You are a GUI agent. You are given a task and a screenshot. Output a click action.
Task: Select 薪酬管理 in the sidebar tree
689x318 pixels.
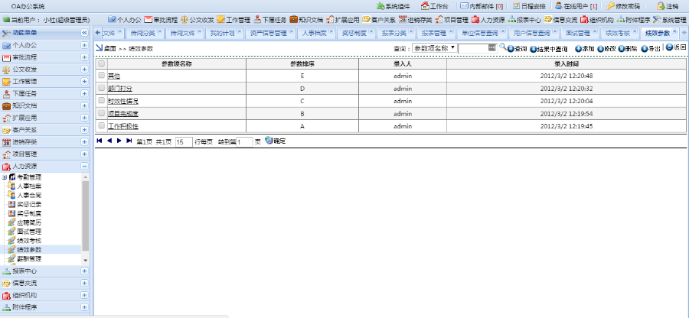pos(29,259)
